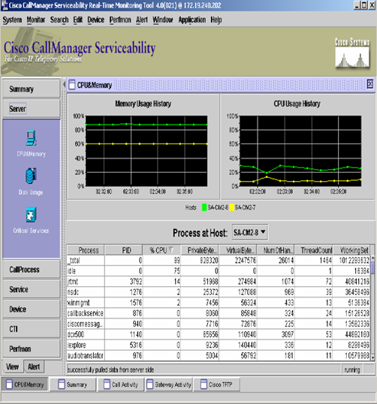Open the Disk Usage icon
The image size is (377, 404).
point(31,176)
